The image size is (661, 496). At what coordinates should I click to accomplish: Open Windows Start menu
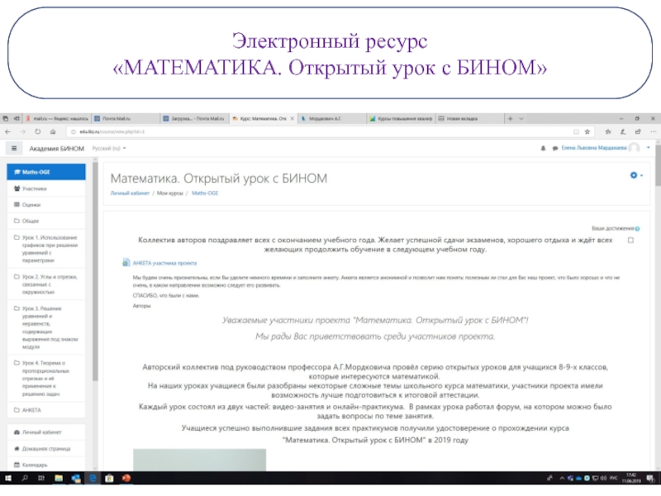click(x=8, y=478)
